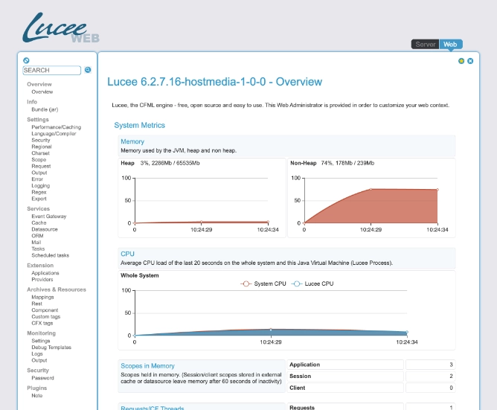Screen dimensions: 497x410
Task: Click the Non-Heap memory chart
Action: (371, 203)
